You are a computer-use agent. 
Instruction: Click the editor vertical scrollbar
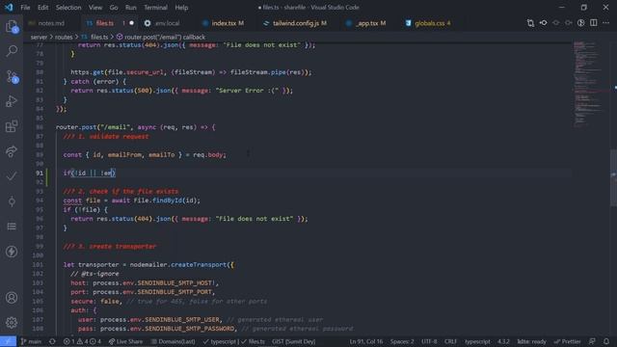pos(613,177)
